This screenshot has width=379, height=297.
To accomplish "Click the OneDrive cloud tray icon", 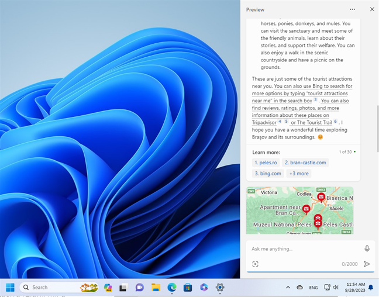I will pyautogui.click(x=299, y=287).
